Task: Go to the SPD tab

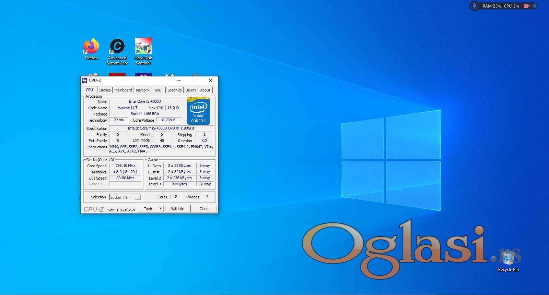Action: coord(158,90)
